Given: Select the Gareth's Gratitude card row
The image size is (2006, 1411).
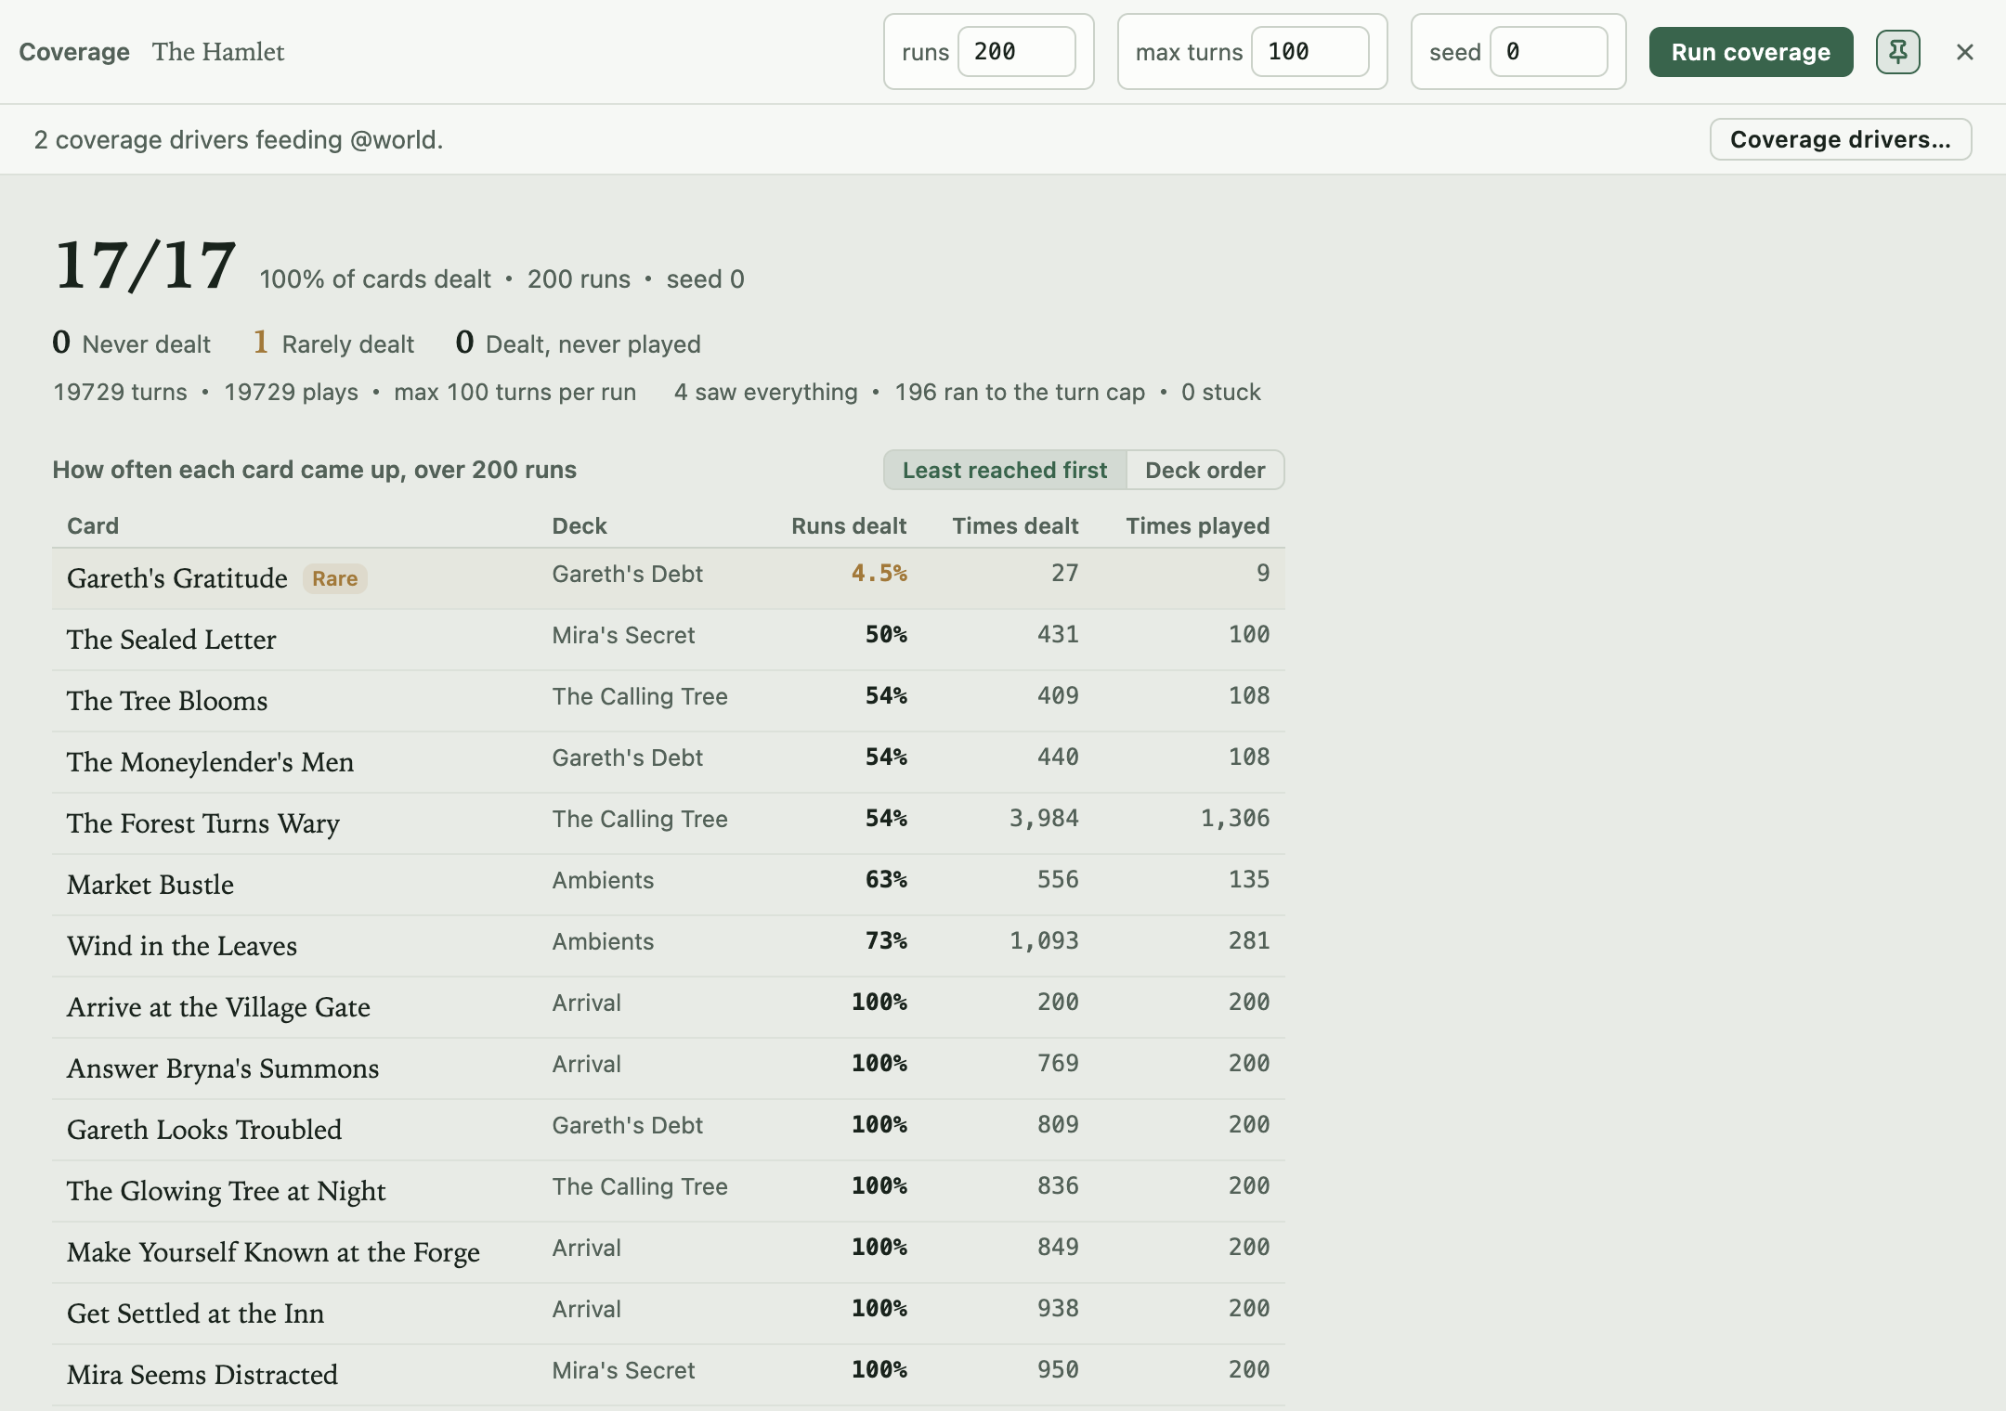Looking at the screenshot, I should [669, 578].
